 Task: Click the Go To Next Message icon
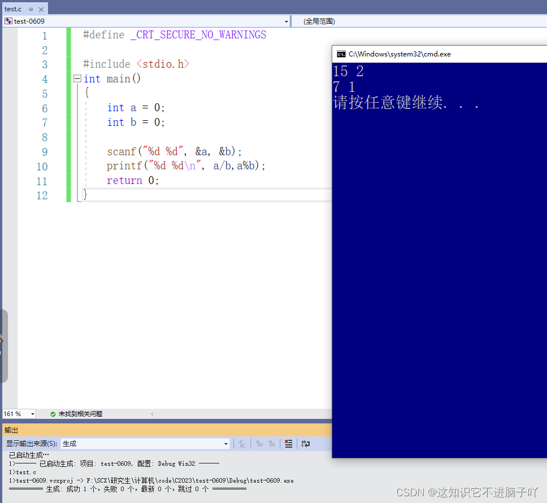pos(272,444)
